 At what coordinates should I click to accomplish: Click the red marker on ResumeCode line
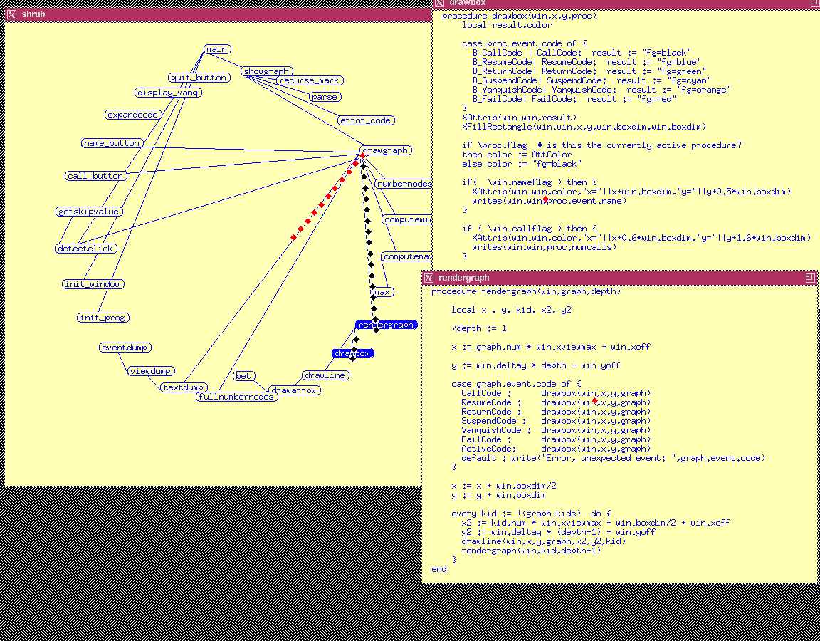pos(594,402)
